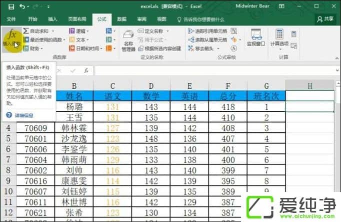341x222 pixels.
Task: Click cell containing 70621
Action: tap(35, 212)
